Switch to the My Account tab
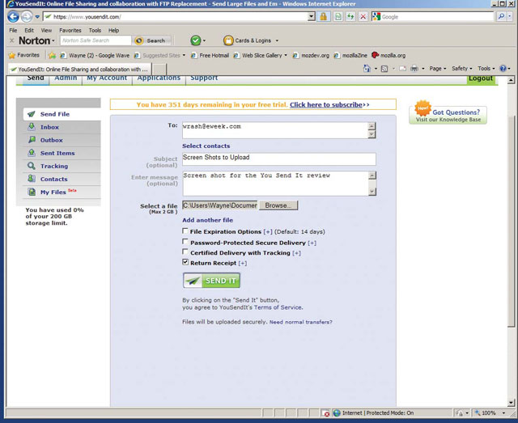Image resolution: width=518 pixels, height=423 pixels. (x=107, y=79)
